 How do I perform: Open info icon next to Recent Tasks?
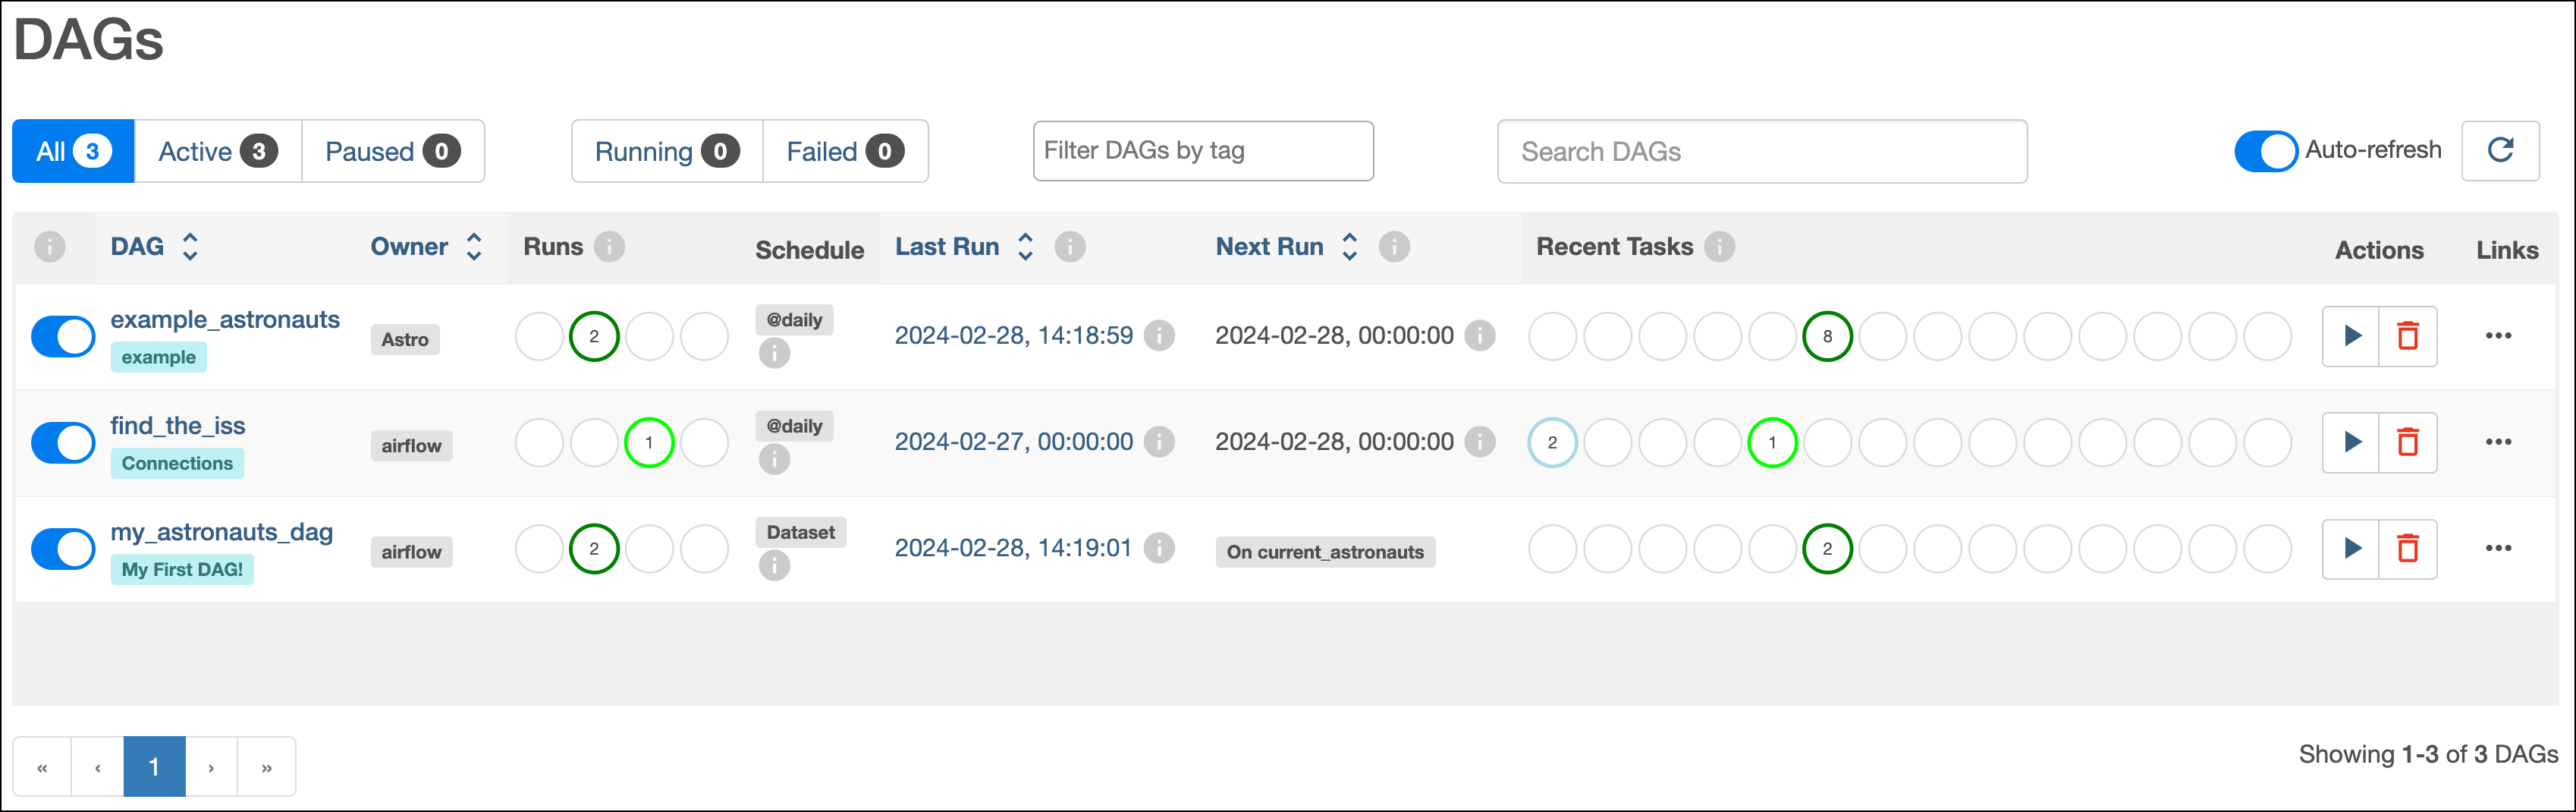1719,247
